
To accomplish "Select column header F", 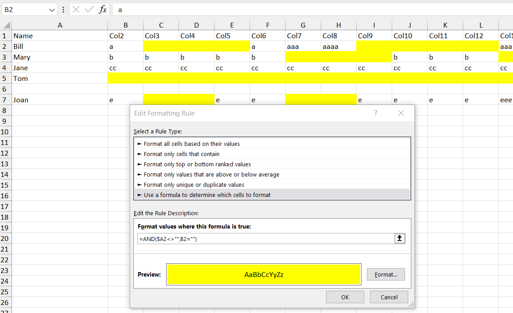I will [267, 25].
